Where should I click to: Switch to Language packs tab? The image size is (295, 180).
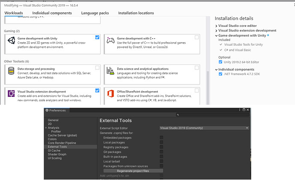pos(95,13)
